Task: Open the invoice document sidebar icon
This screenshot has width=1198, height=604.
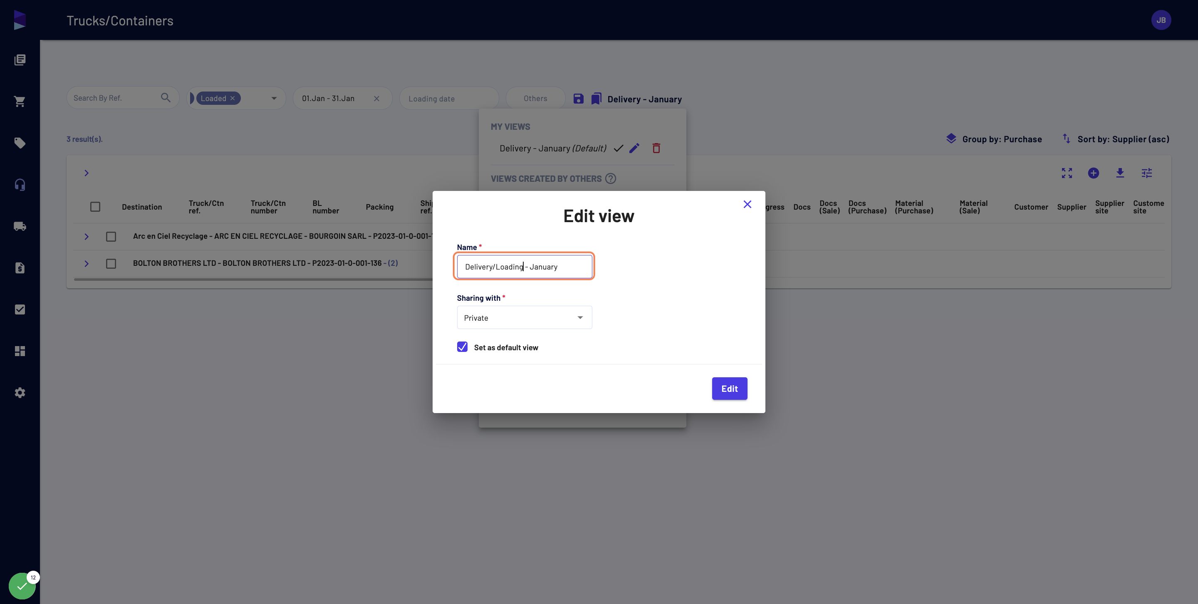Action: [20, 268]
